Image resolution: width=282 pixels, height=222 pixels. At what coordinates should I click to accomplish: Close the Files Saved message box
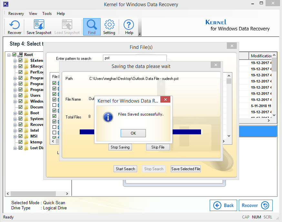pos(166,99)
